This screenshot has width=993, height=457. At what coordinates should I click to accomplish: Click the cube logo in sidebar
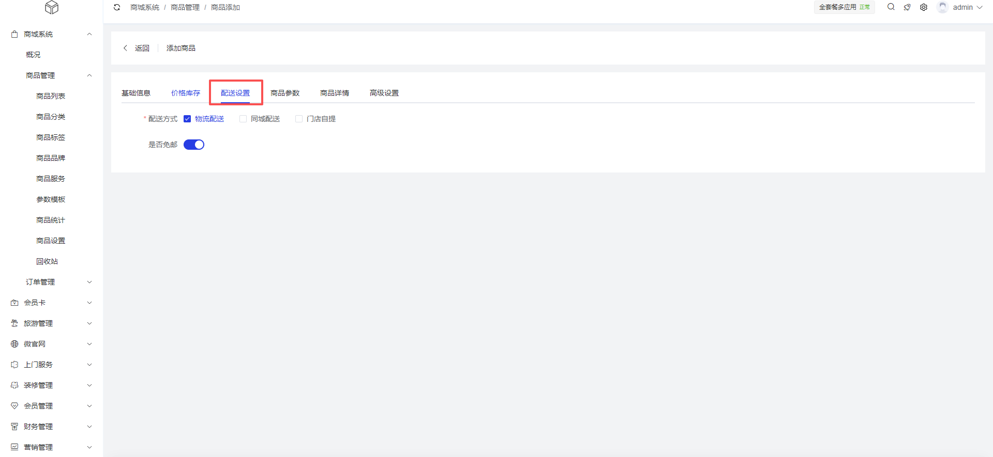pos(52,7)
